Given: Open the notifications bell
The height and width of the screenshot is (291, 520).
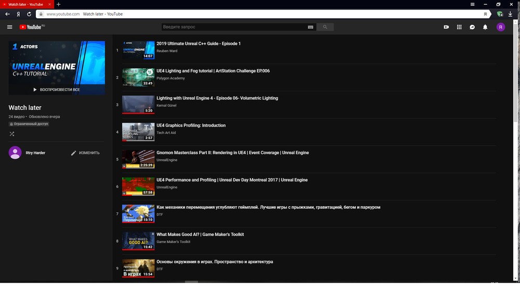Looking at the screenshot, I should (x=485, y=27).
